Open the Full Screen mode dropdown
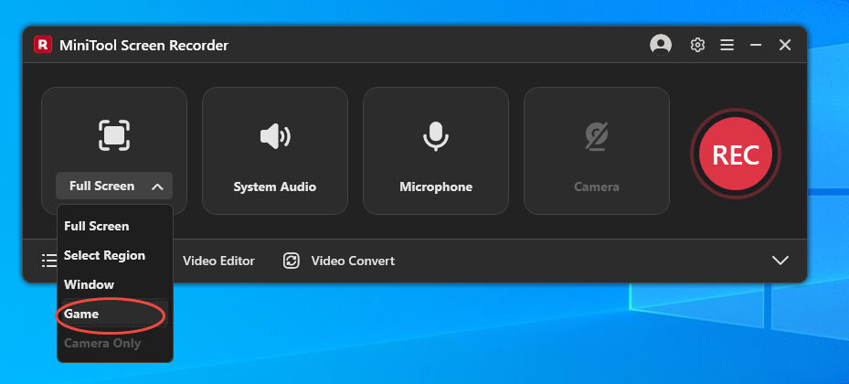 (114, 186)
